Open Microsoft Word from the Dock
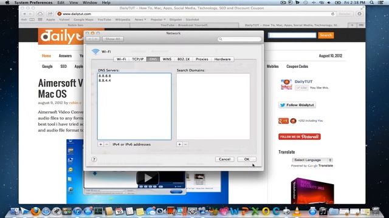This screenshot has height=218, width=389. point(234,211)
